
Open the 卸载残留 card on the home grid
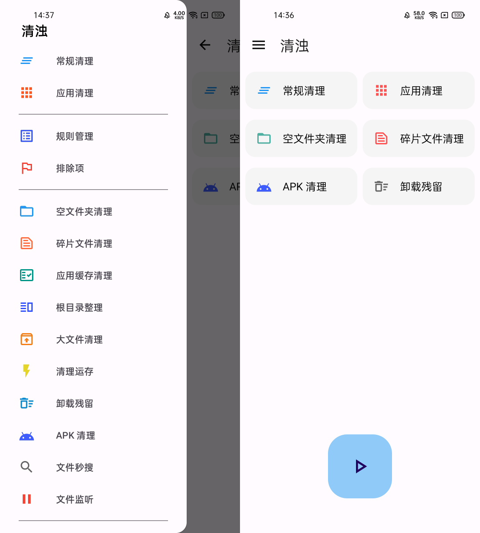coord(418,186)
